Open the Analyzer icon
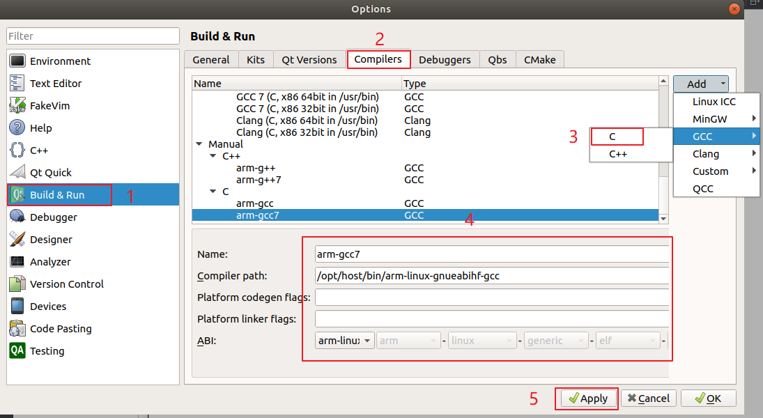763x418 pixels. click(x=17, y=262)
